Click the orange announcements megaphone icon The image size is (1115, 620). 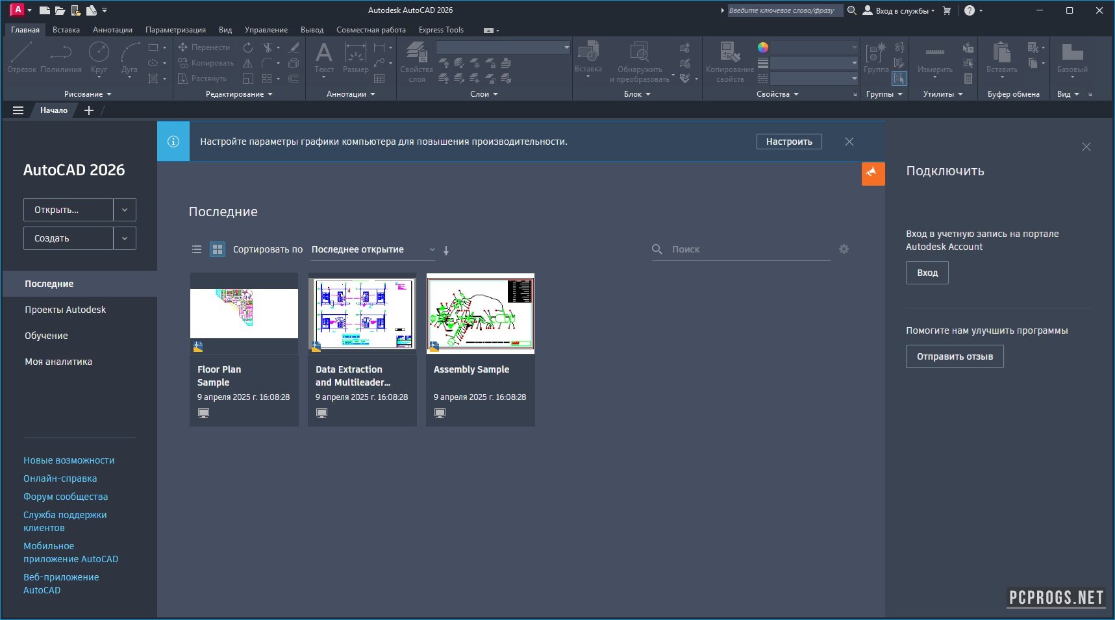(x=873, y=173)
